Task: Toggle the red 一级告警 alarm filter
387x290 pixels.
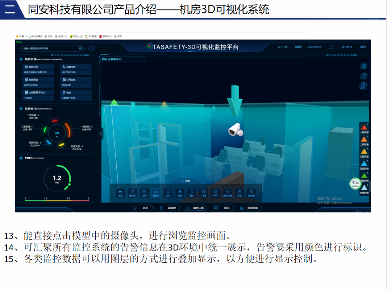Action: (x=364, y=128)
